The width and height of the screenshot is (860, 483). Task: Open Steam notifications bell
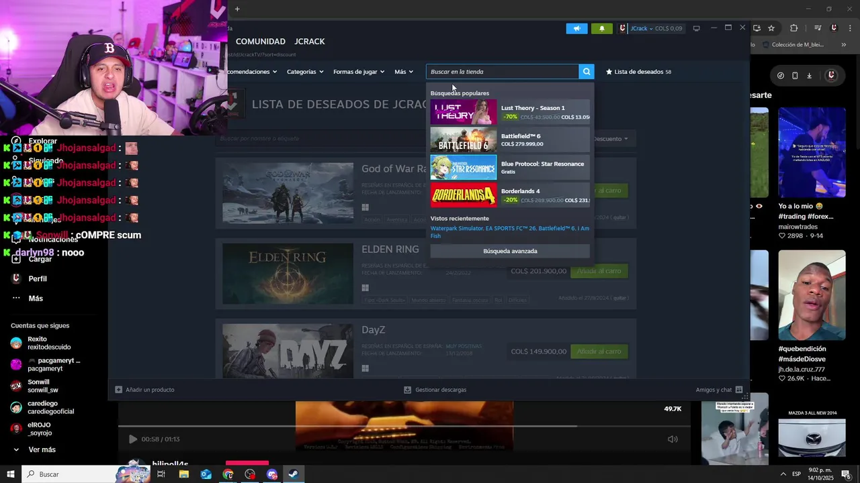(x=601, y=28)
